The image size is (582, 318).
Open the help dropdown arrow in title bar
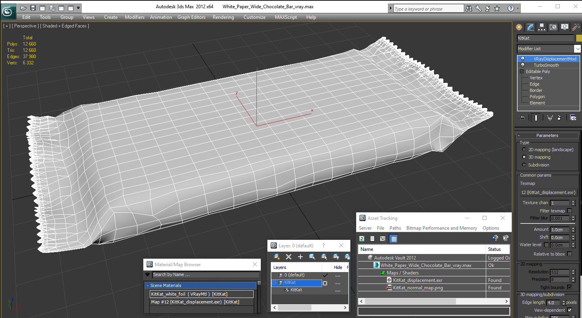coord(518,8)
